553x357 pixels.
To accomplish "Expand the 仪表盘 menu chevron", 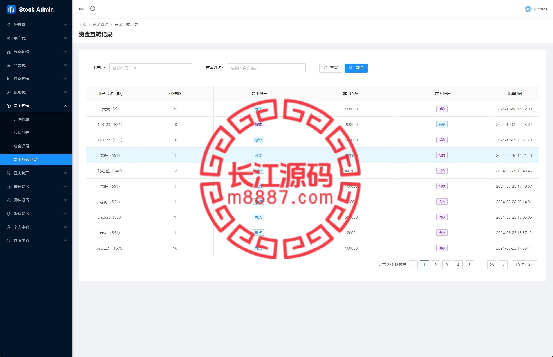I will click(x=66, y=25).
